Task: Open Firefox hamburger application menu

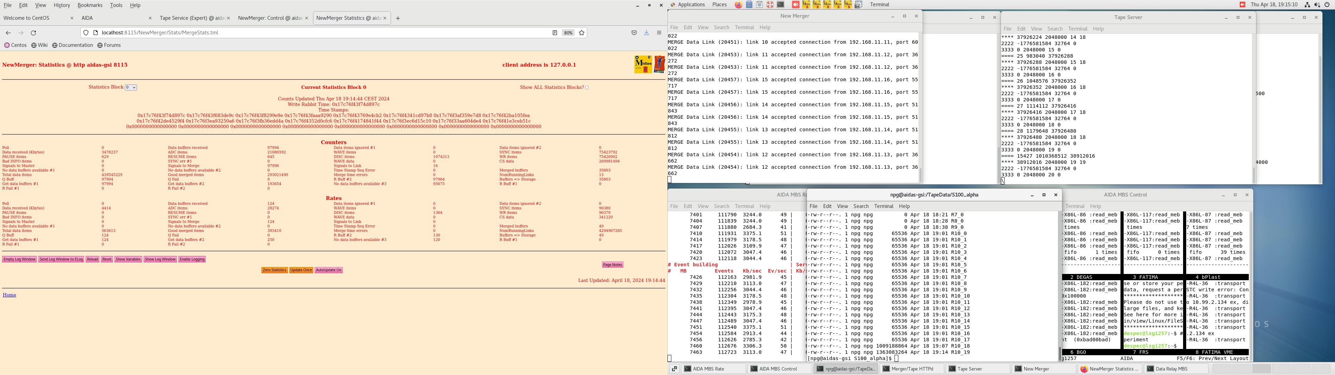Action: (x=659, y=33)
